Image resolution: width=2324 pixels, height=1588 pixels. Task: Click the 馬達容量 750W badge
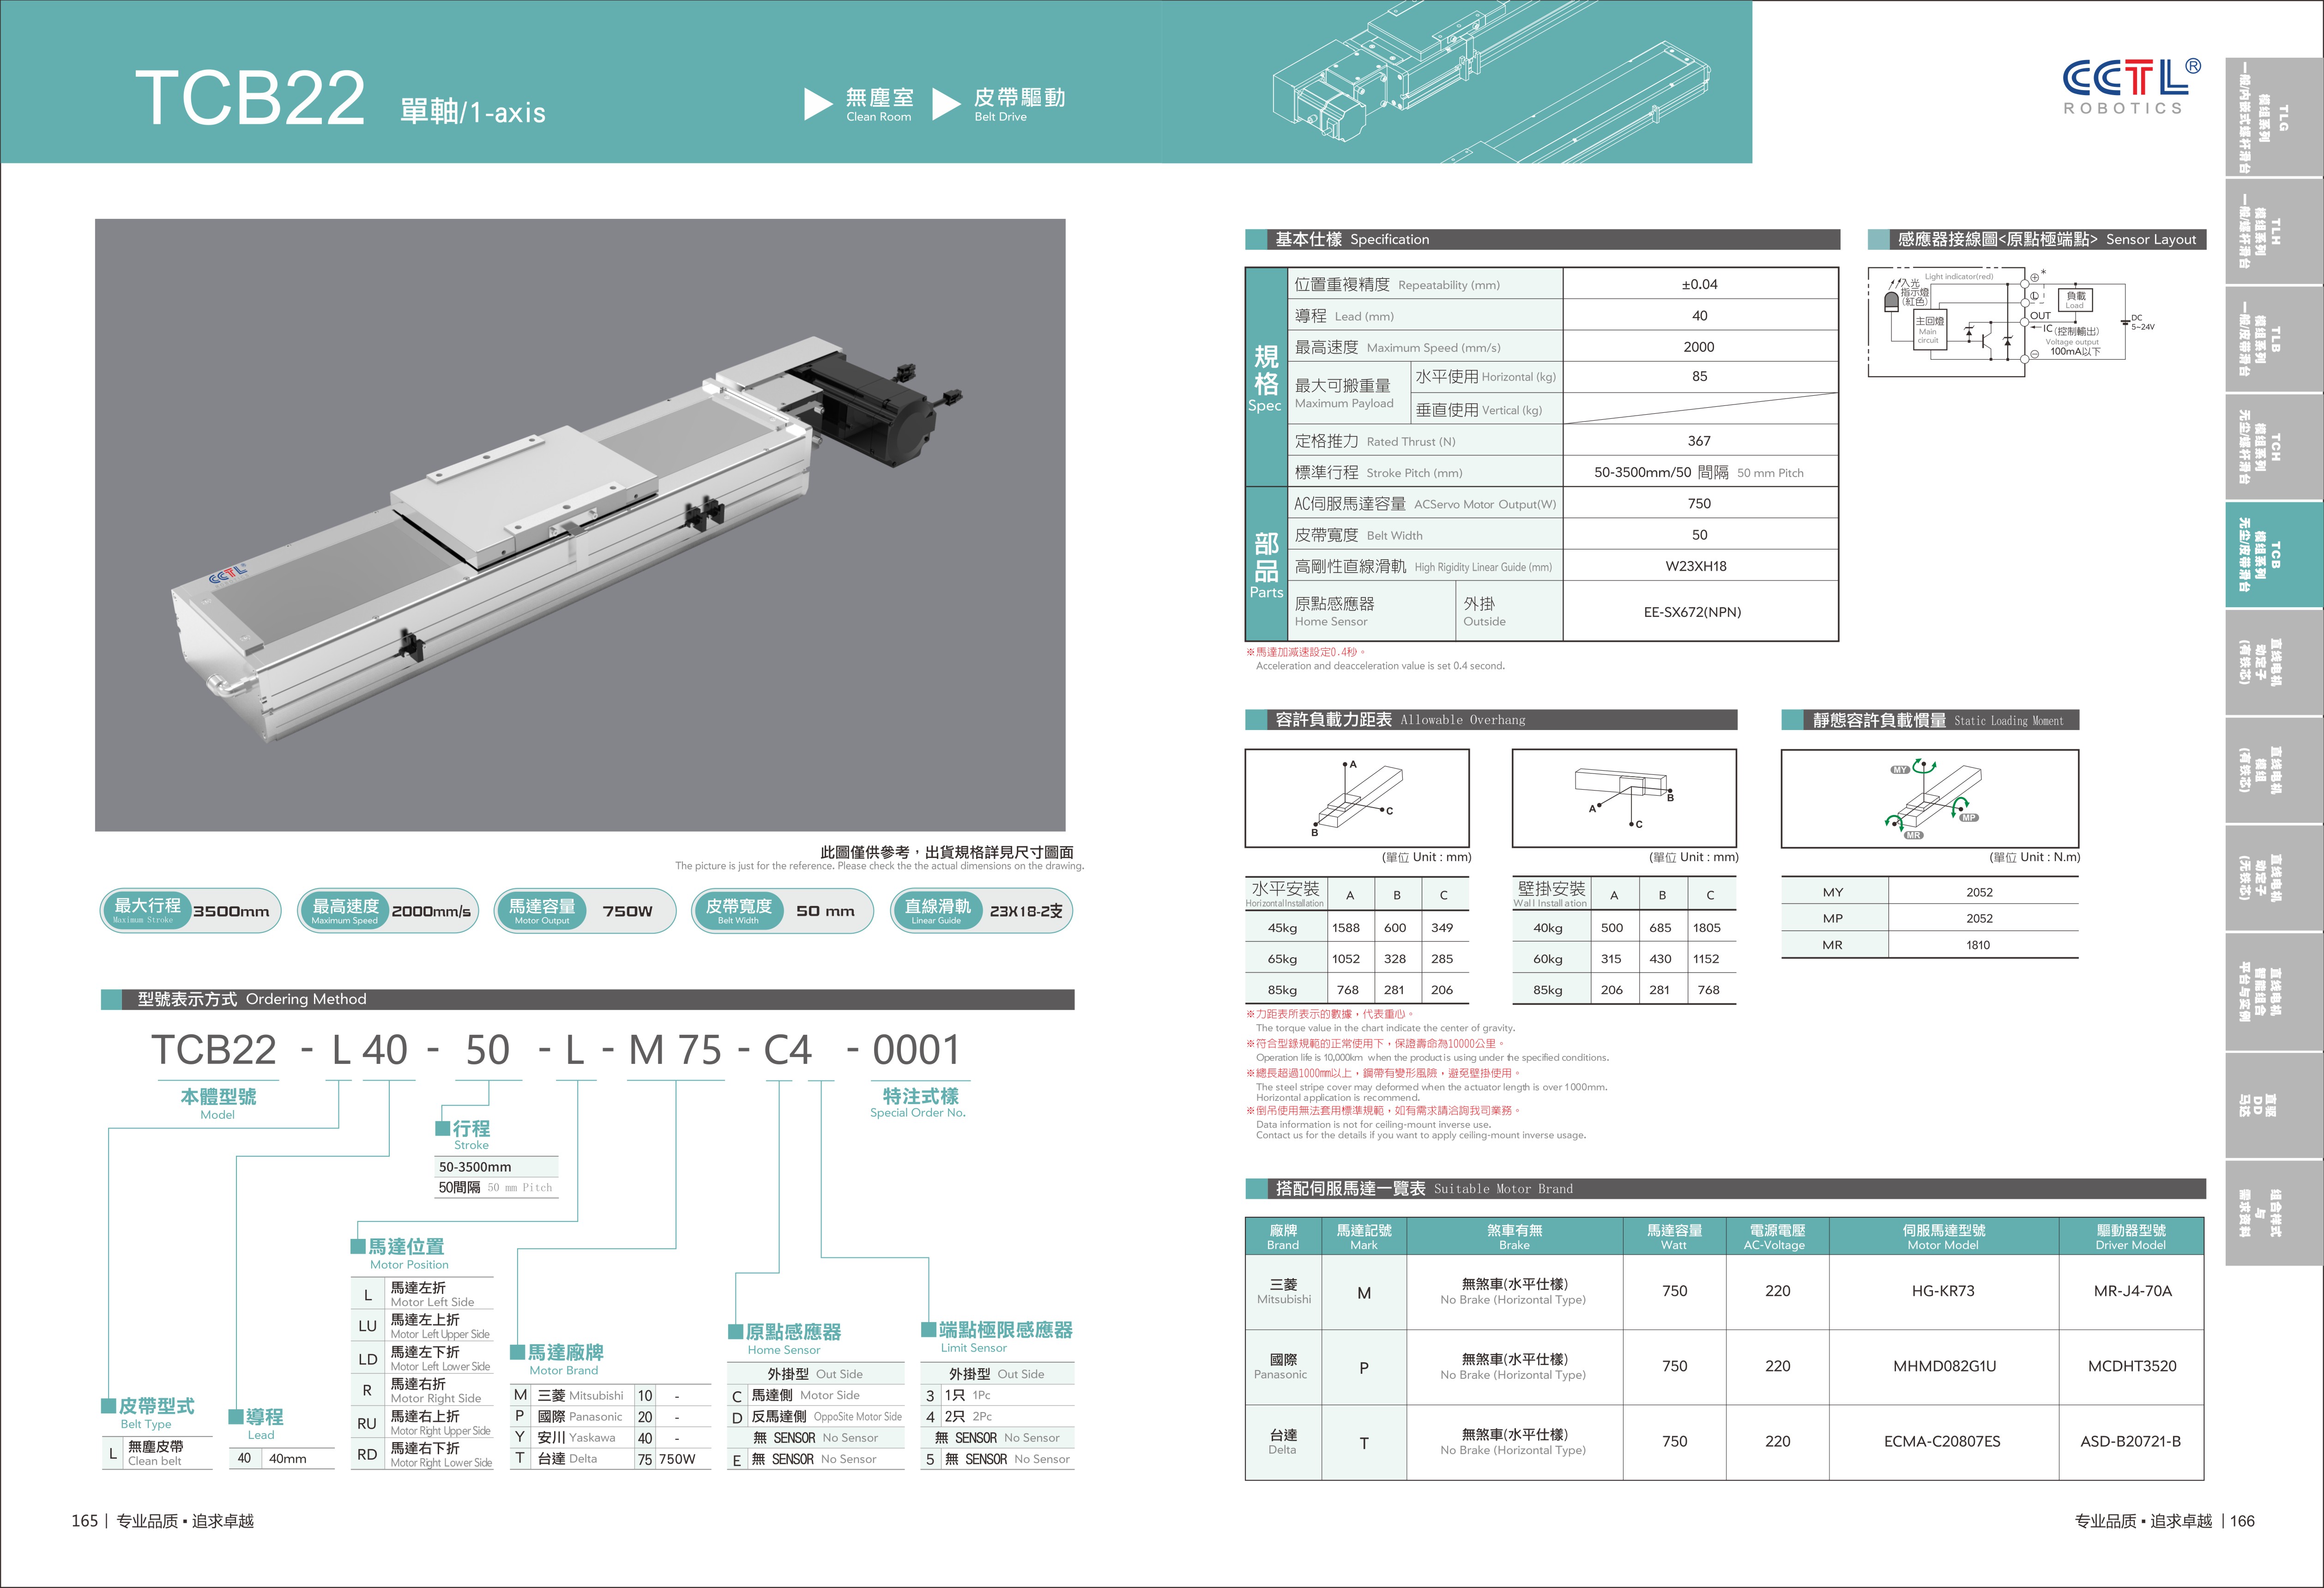[x=585, y=910]
